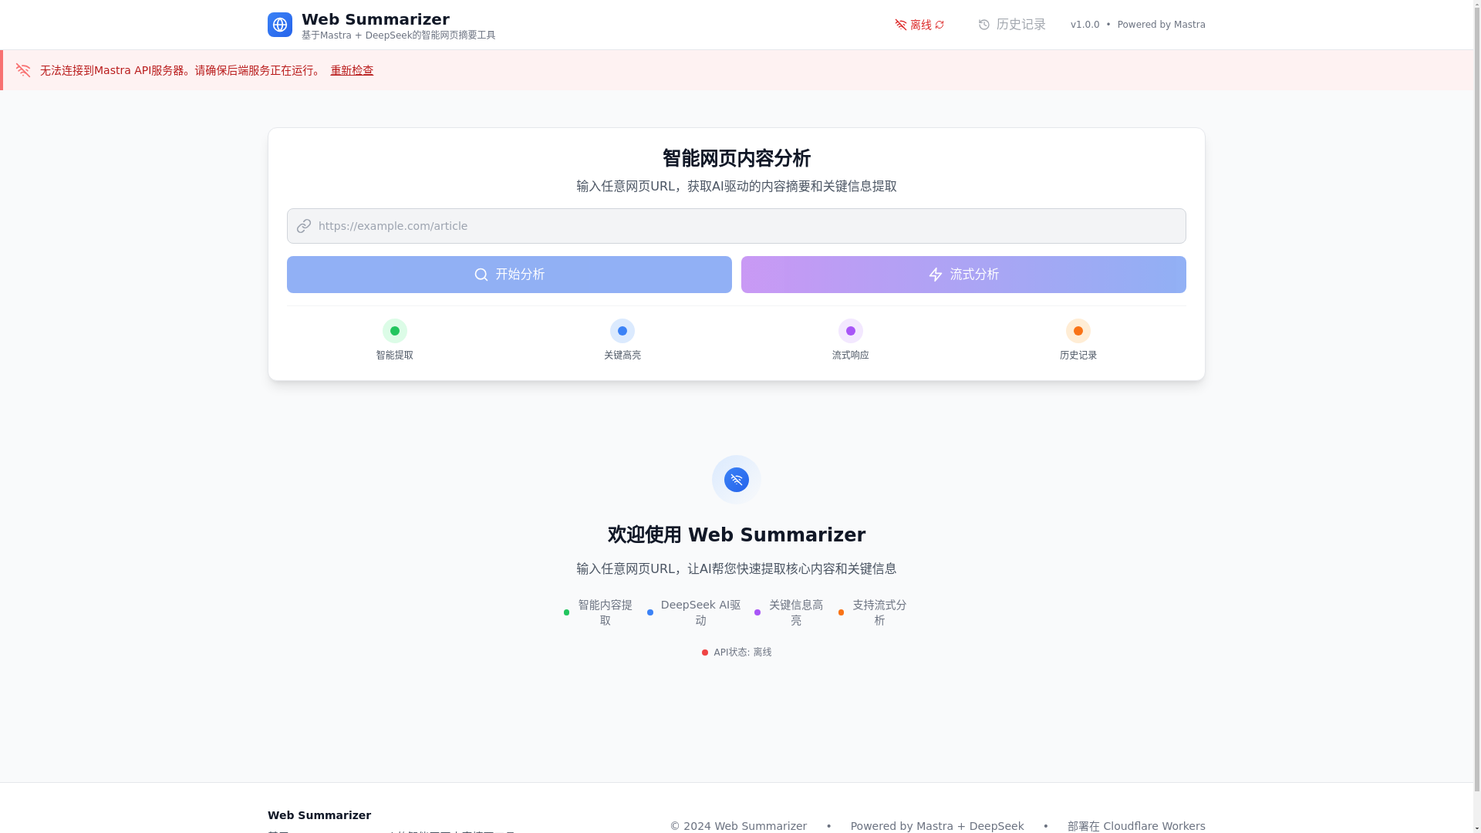Click the DeepSeek AI驱动 bullet text
The width and height of the screenshot is (1481, 833).
tap(701, 612)
